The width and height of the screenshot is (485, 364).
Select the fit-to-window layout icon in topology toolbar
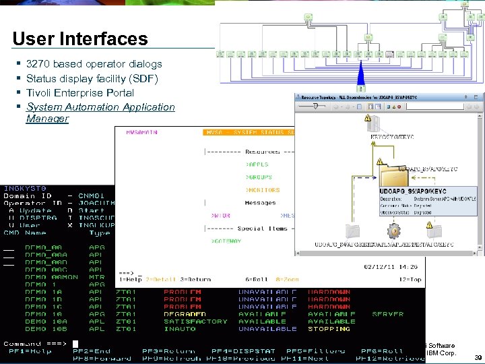coord(370,107)
